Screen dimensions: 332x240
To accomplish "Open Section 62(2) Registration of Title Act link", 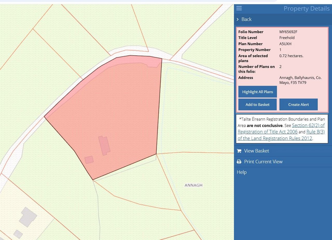I will pos(281,129).
